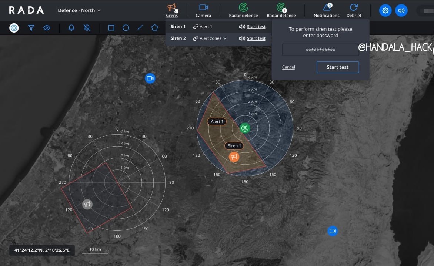Open the Camera menu
The image size is (434, 266).
203,10
